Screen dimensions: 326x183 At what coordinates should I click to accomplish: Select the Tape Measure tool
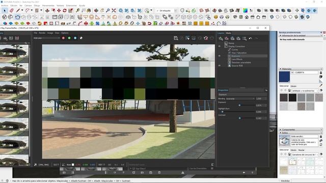pyautogui.click(x=78, y=10)
